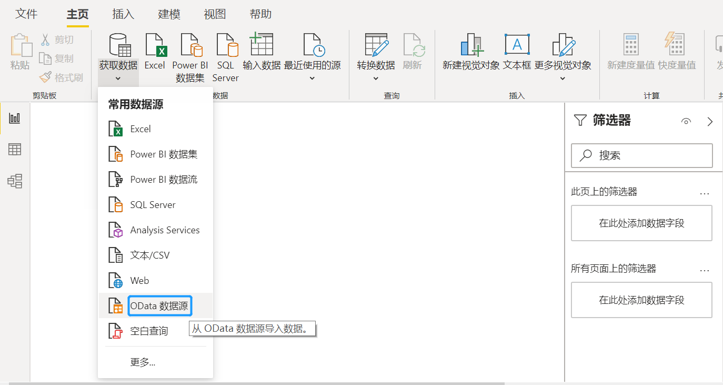Select OData 数据源 from menu

(x=159, y=306)
